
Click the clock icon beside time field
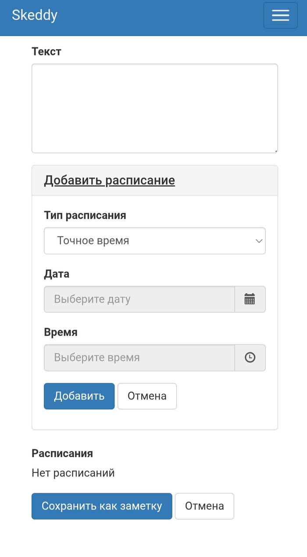click(x=250, y=357)
